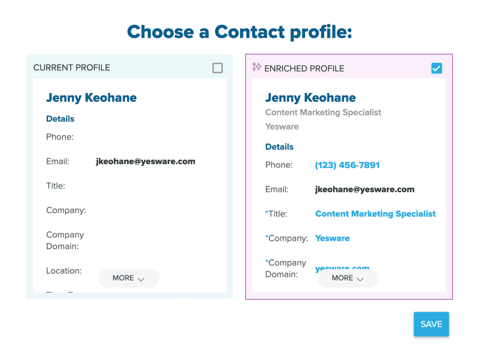Expand MORE in the Current Profile card
This screenshot has width=495, height=357.
(x=128, y=278)
